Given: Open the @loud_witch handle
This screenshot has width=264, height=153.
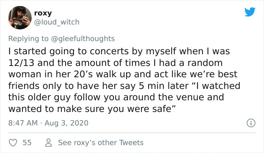Looking at the screenshot, I should pyautogui.click(x=57, y=22).
